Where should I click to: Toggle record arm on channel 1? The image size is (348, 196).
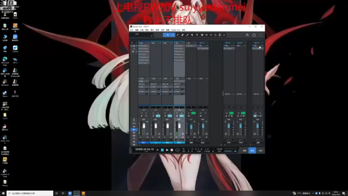(x=142, y=116)
